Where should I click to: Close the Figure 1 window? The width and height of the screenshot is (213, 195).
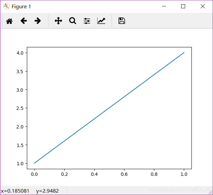coord(203,6)
